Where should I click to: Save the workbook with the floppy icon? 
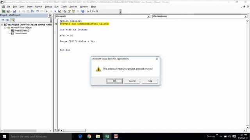point(14,11)
